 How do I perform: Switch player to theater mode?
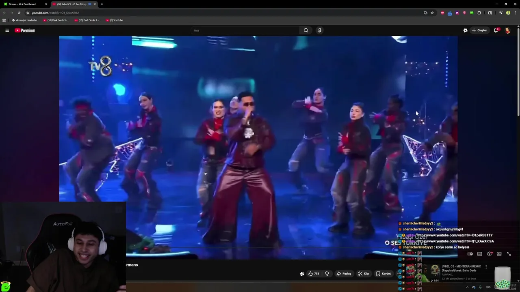tap(499, 254)
